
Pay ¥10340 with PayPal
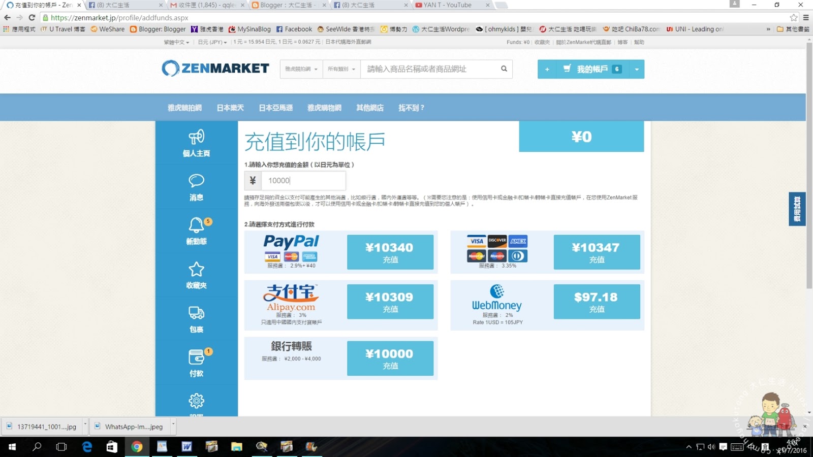point(390,252)
